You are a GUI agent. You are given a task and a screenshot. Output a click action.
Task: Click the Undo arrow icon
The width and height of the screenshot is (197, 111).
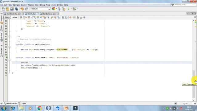(22, 9)
